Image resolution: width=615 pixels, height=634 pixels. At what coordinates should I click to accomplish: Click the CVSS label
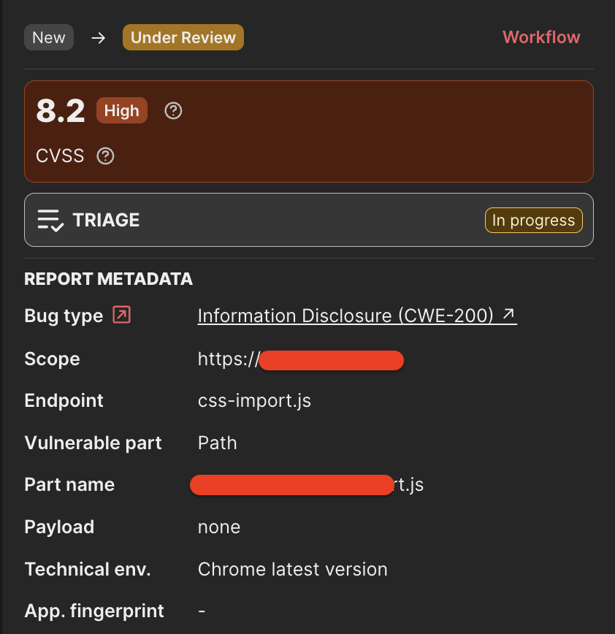tap(60, 156)
